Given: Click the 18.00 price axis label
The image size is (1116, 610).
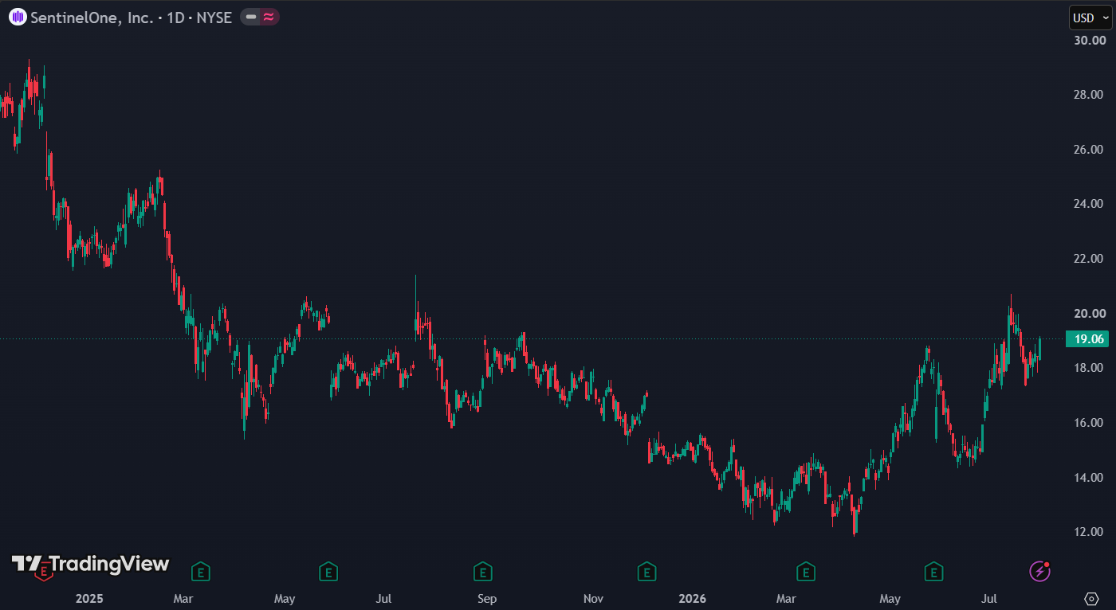Looking at the screenshot, I should pos(1090,368).
